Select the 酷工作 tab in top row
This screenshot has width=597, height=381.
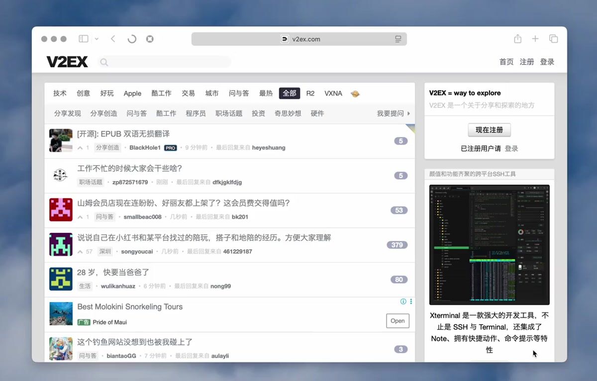click(x=161, y=93)
